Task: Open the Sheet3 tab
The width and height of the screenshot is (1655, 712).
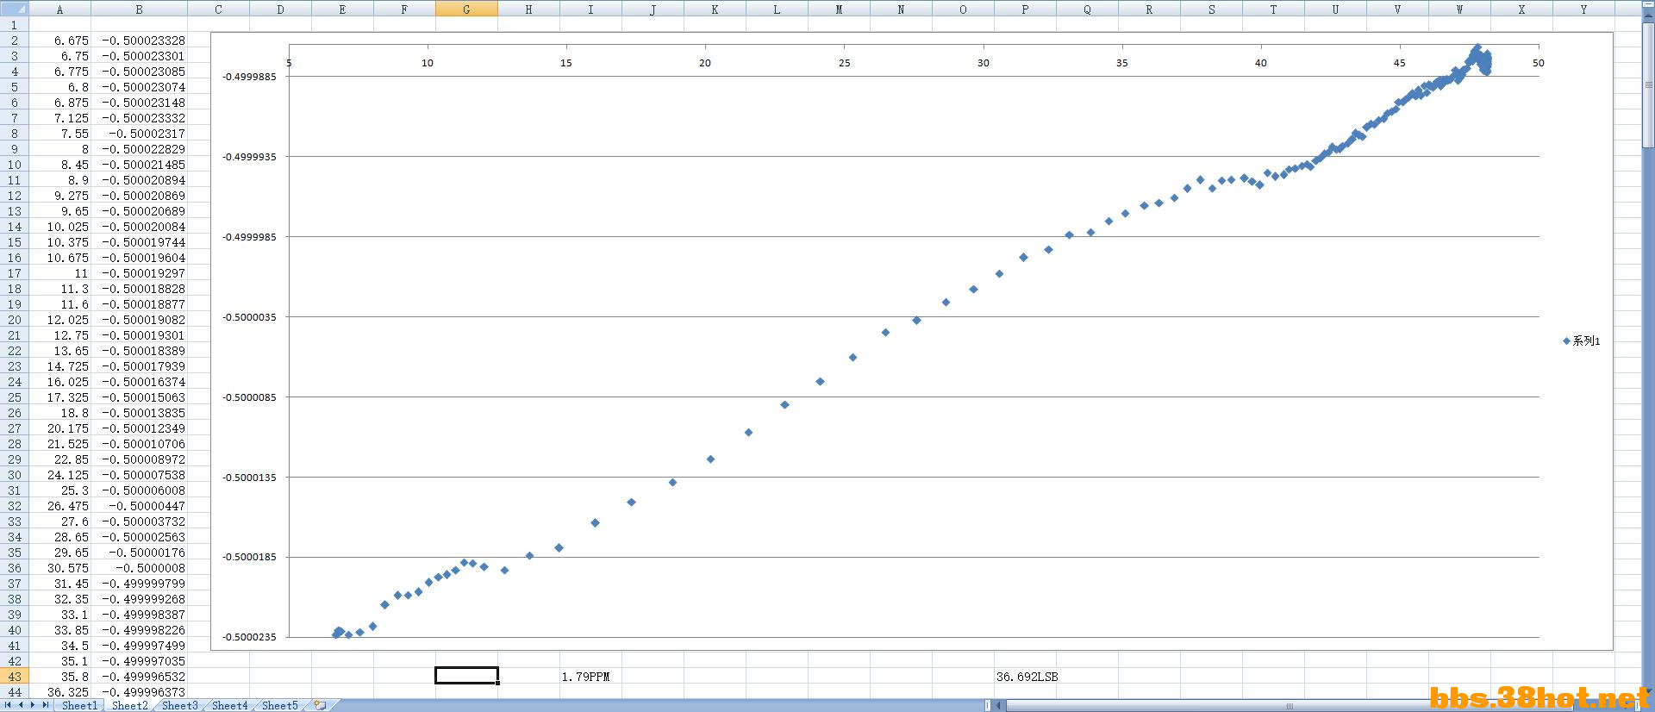Action: coord(180,705)
